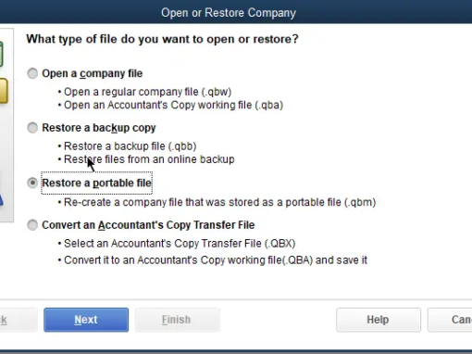Click the 'Select an Accountant's Copy Transfer File (.QBX)' bullet
Viewport: 472px width, 354px height.
click(x=180, y=244)
